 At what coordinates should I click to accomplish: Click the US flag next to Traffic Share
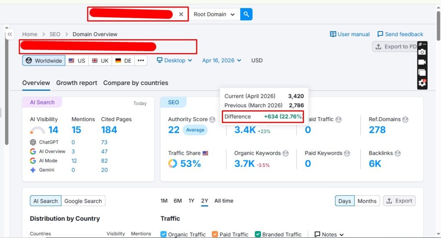(205, 153)
